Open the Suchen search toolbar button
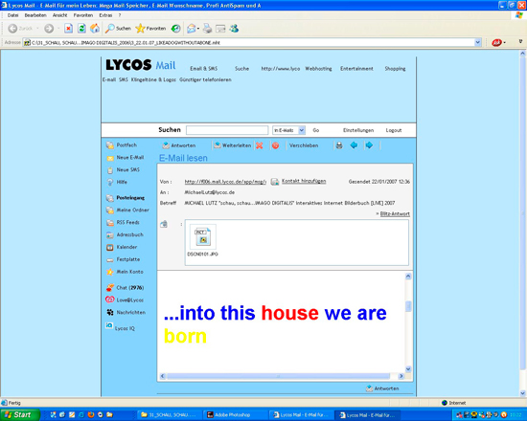The width and height of the screenshot is (527, 421). coord(118,29)
